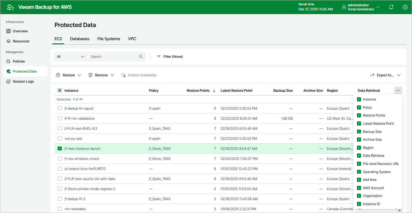Switch to the VPC tab
Image resolution: width=412 pixels, height=213 pixels.
(132, 39)
